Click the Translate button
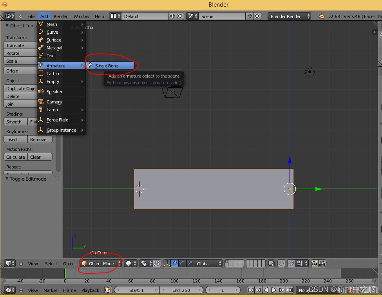 (x=21, y=45)
